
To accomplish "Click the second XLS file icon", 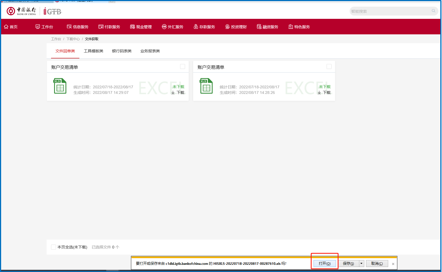I will [206, 86].
